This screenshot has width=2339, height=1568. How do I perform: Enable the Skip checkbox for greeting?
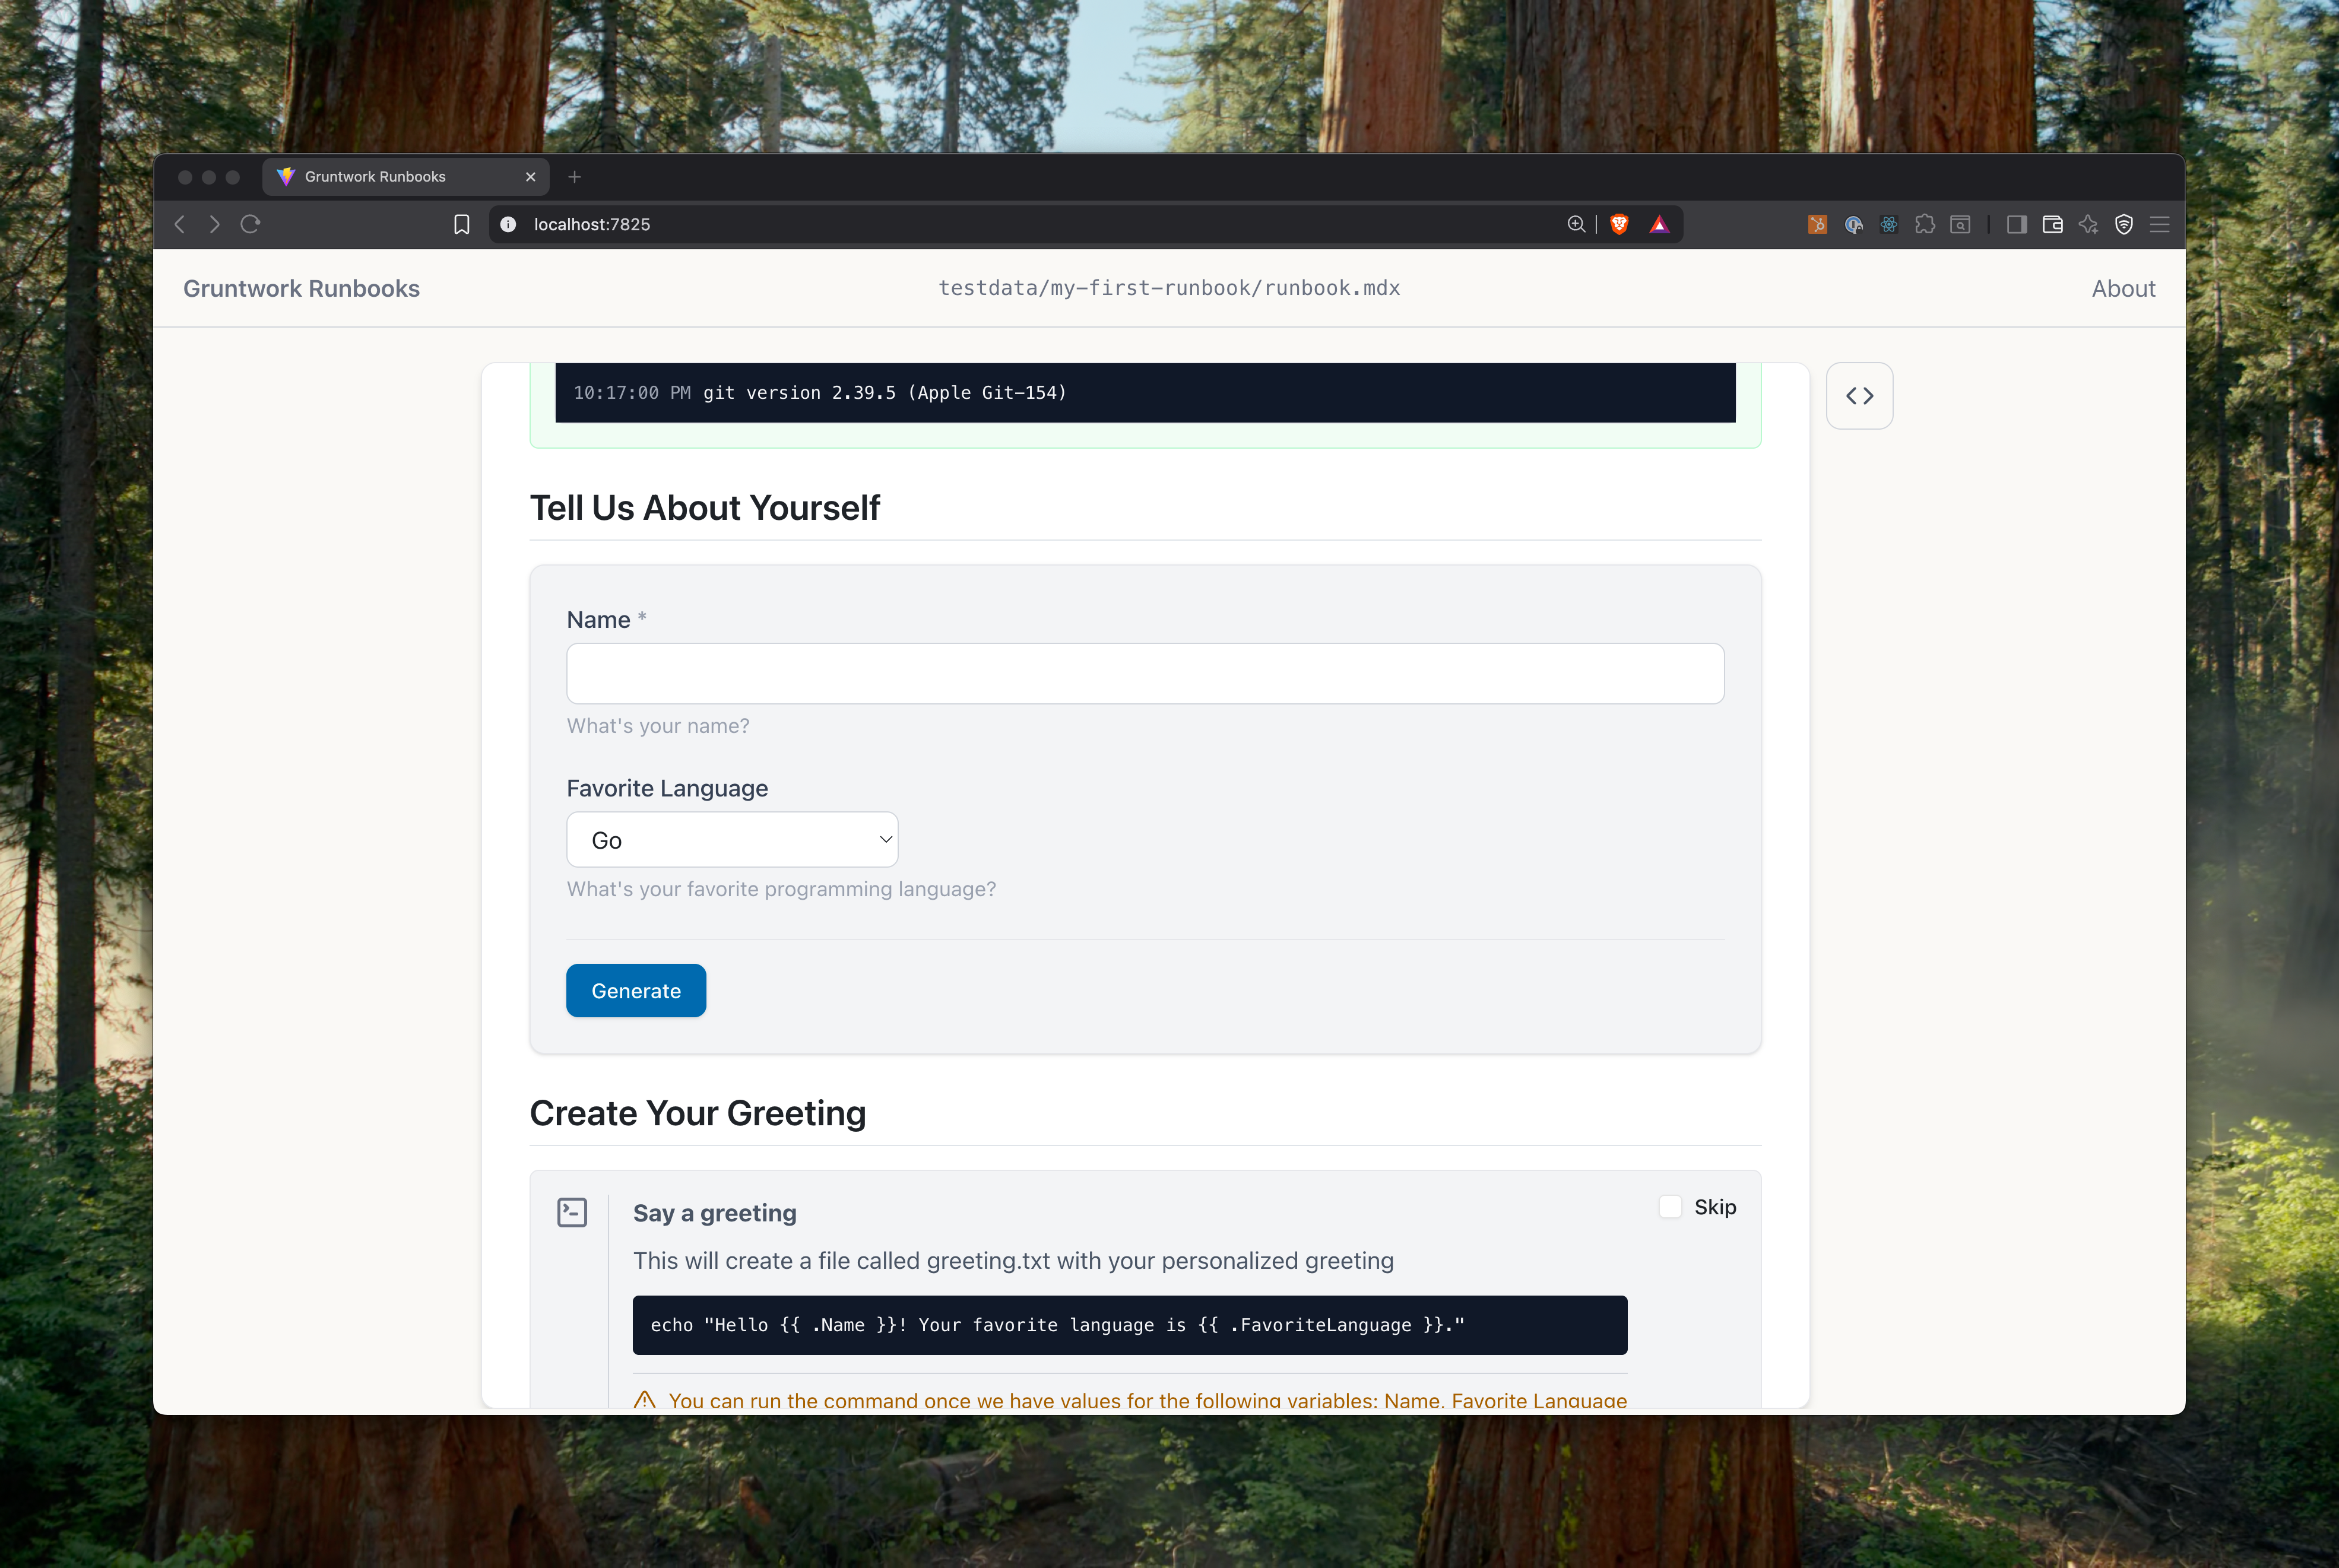point(1670,1207)
